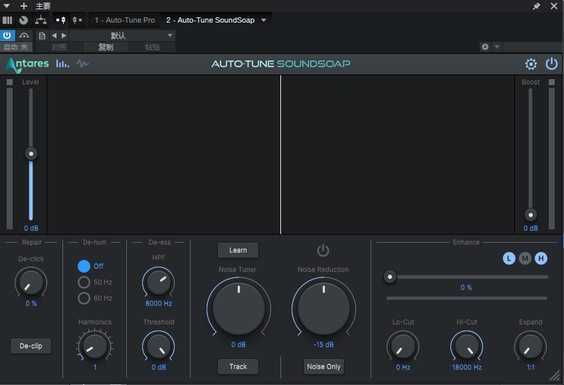Open the routing diagram icon
This screenshot has height=385, width=564.
point(41,20)
